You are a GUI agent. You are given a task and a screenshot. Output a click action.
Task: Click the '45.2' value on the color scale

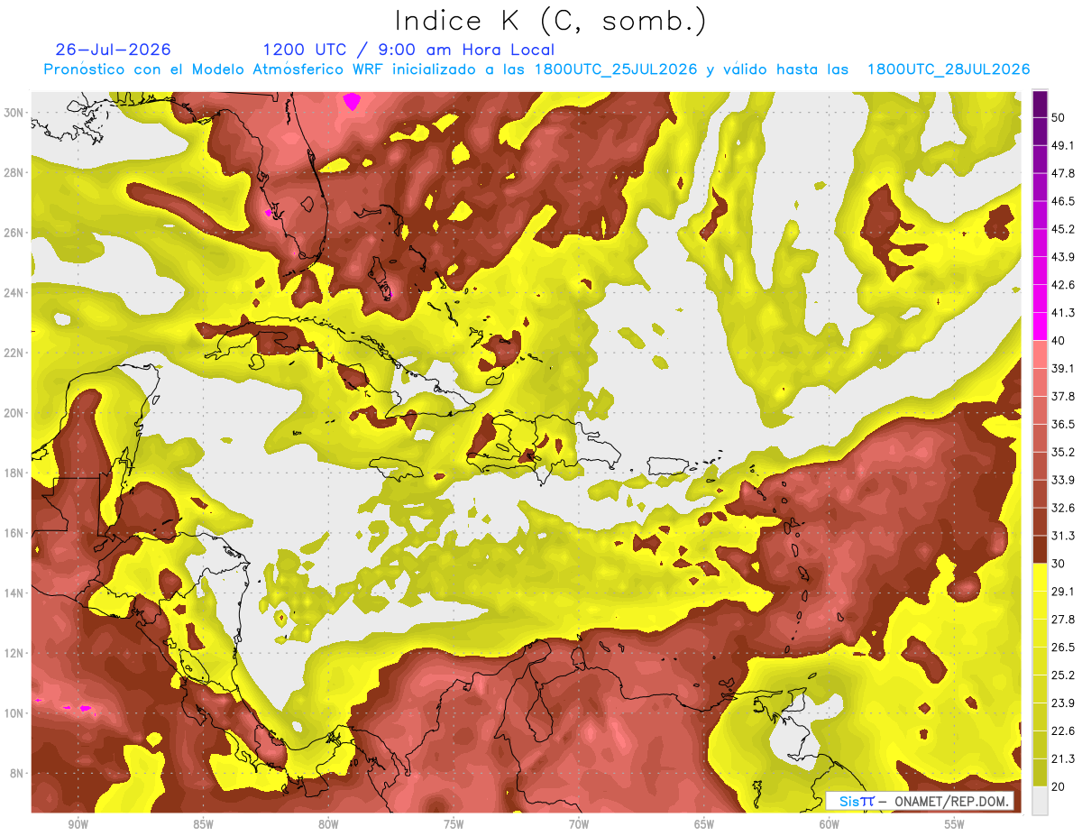point(1062,229)
